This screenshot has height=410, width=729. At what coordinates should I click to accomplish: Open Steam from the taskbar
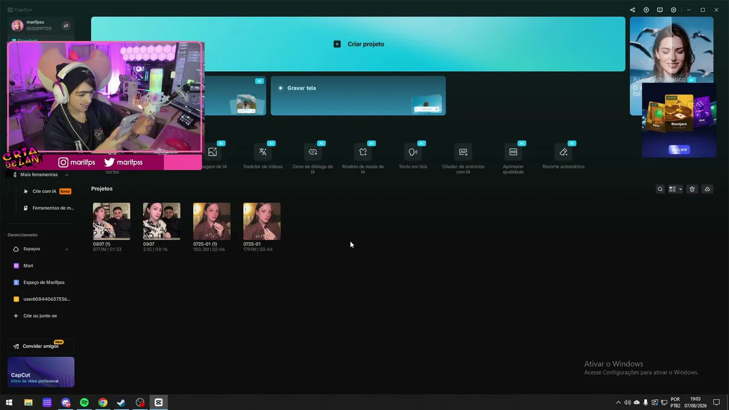121,403
